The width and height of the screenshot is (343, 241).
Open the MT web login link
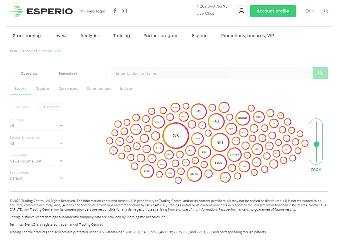click(x=93, y=11)
